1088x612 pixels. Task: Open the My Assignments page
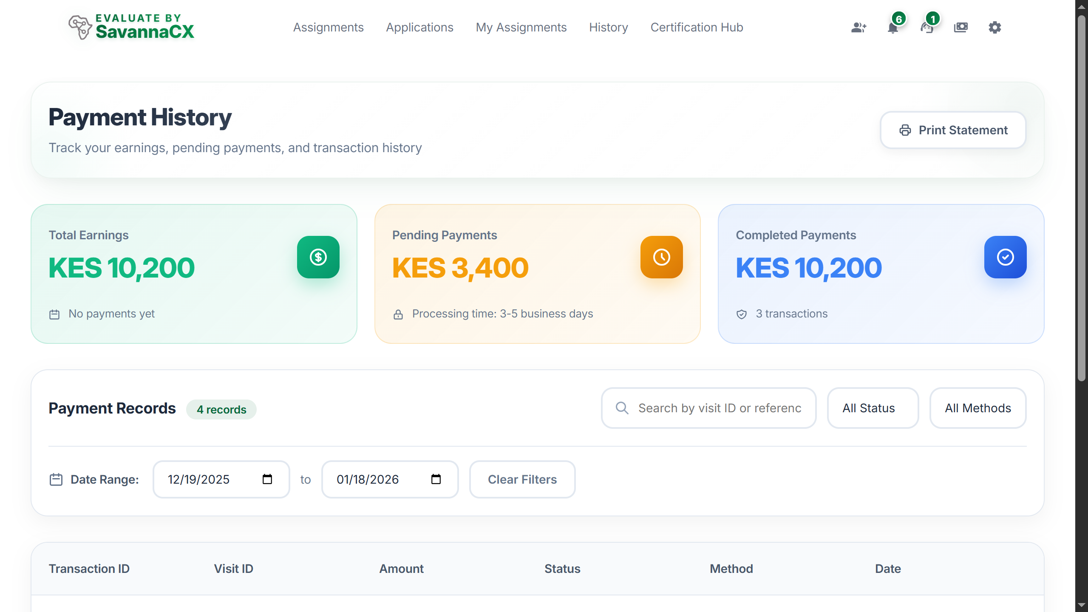point(521,27)
